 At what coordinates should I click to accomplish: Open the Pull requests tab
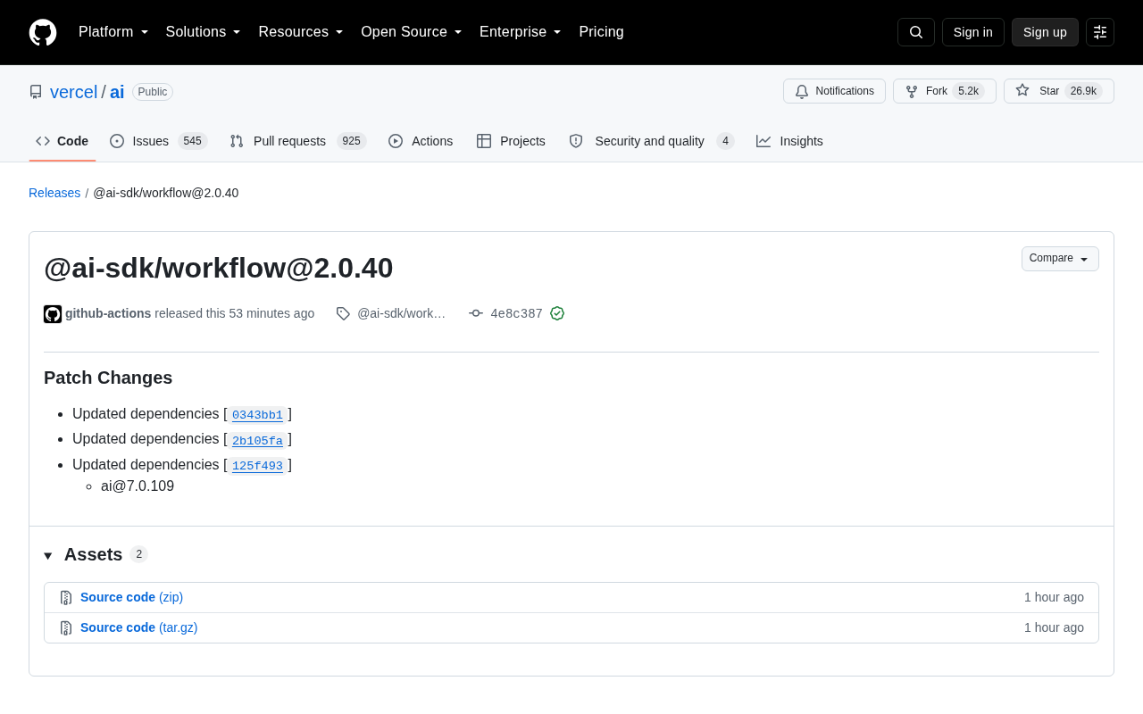tap(297, 141)
